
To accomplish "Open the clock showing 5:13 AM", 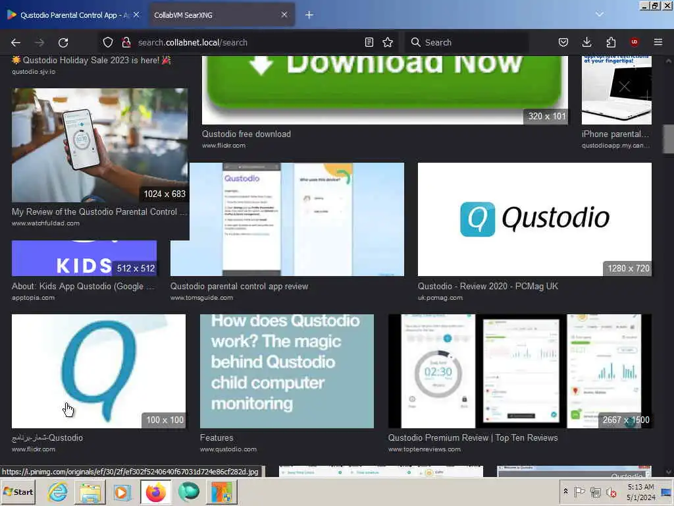I will pyautogui.click(x=640, y=492).
